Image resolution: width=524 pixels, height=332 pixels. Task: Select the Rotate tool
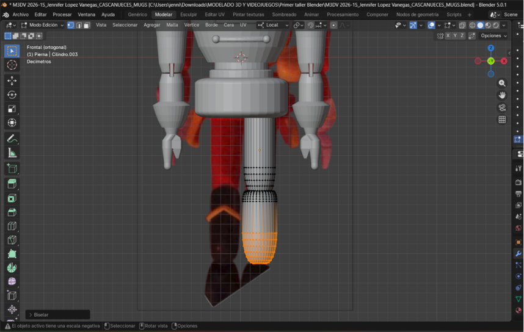pos(12,95)
